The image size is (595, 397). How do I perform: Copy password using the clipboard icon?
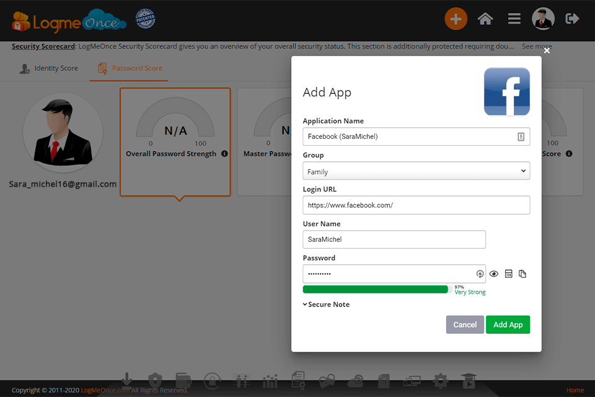coord(522,274)
